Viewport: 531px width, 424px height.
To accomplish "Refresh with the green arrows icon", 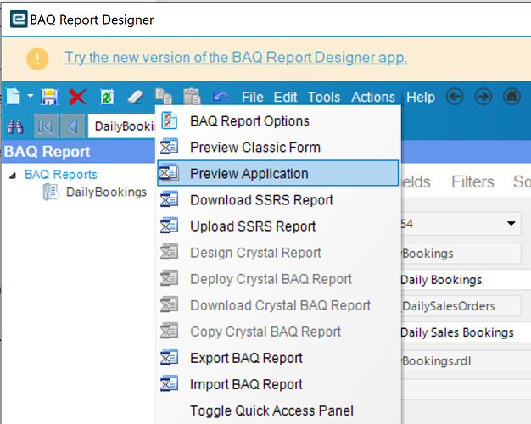I will [x=107, y=97].
